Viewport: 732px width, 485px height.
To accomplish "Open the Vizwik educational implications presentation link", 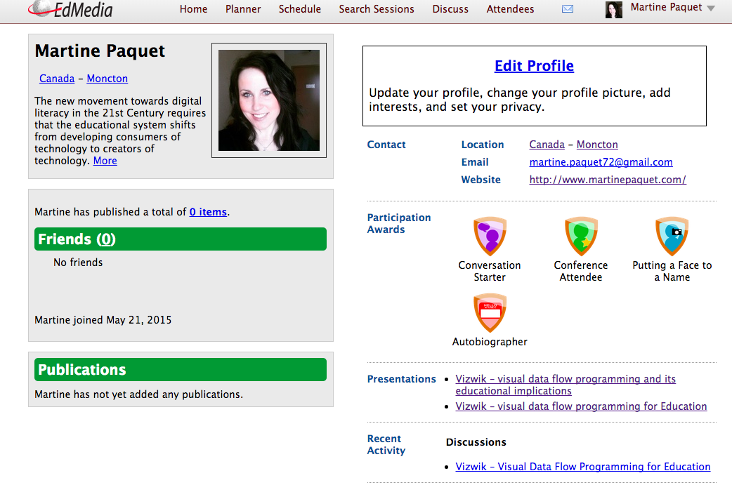I will [x=566, y=385].
